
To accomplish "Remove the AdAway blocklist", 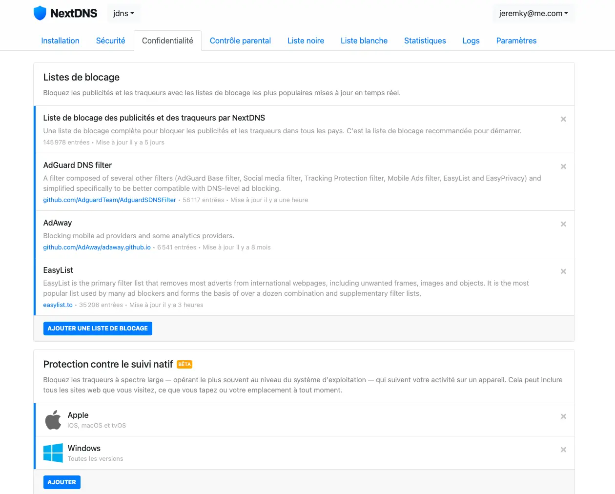I will [x=563, y=224].
